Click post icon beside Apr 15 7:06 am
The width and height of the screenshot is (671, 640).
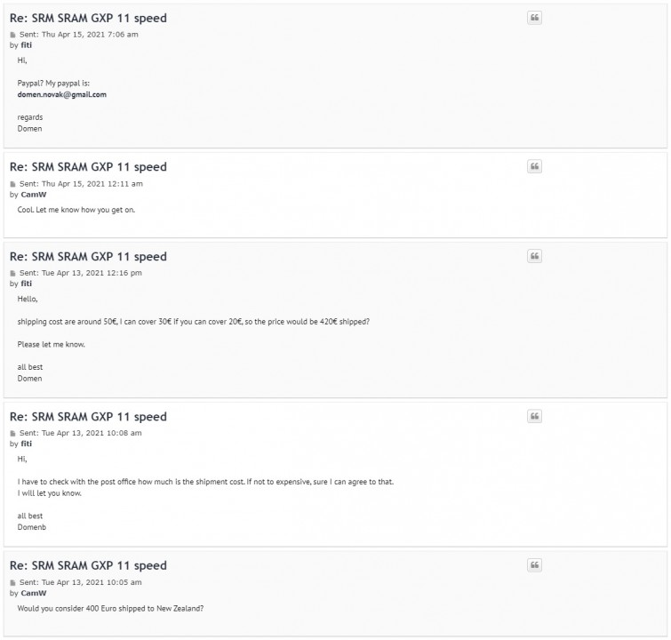(12, 35)
